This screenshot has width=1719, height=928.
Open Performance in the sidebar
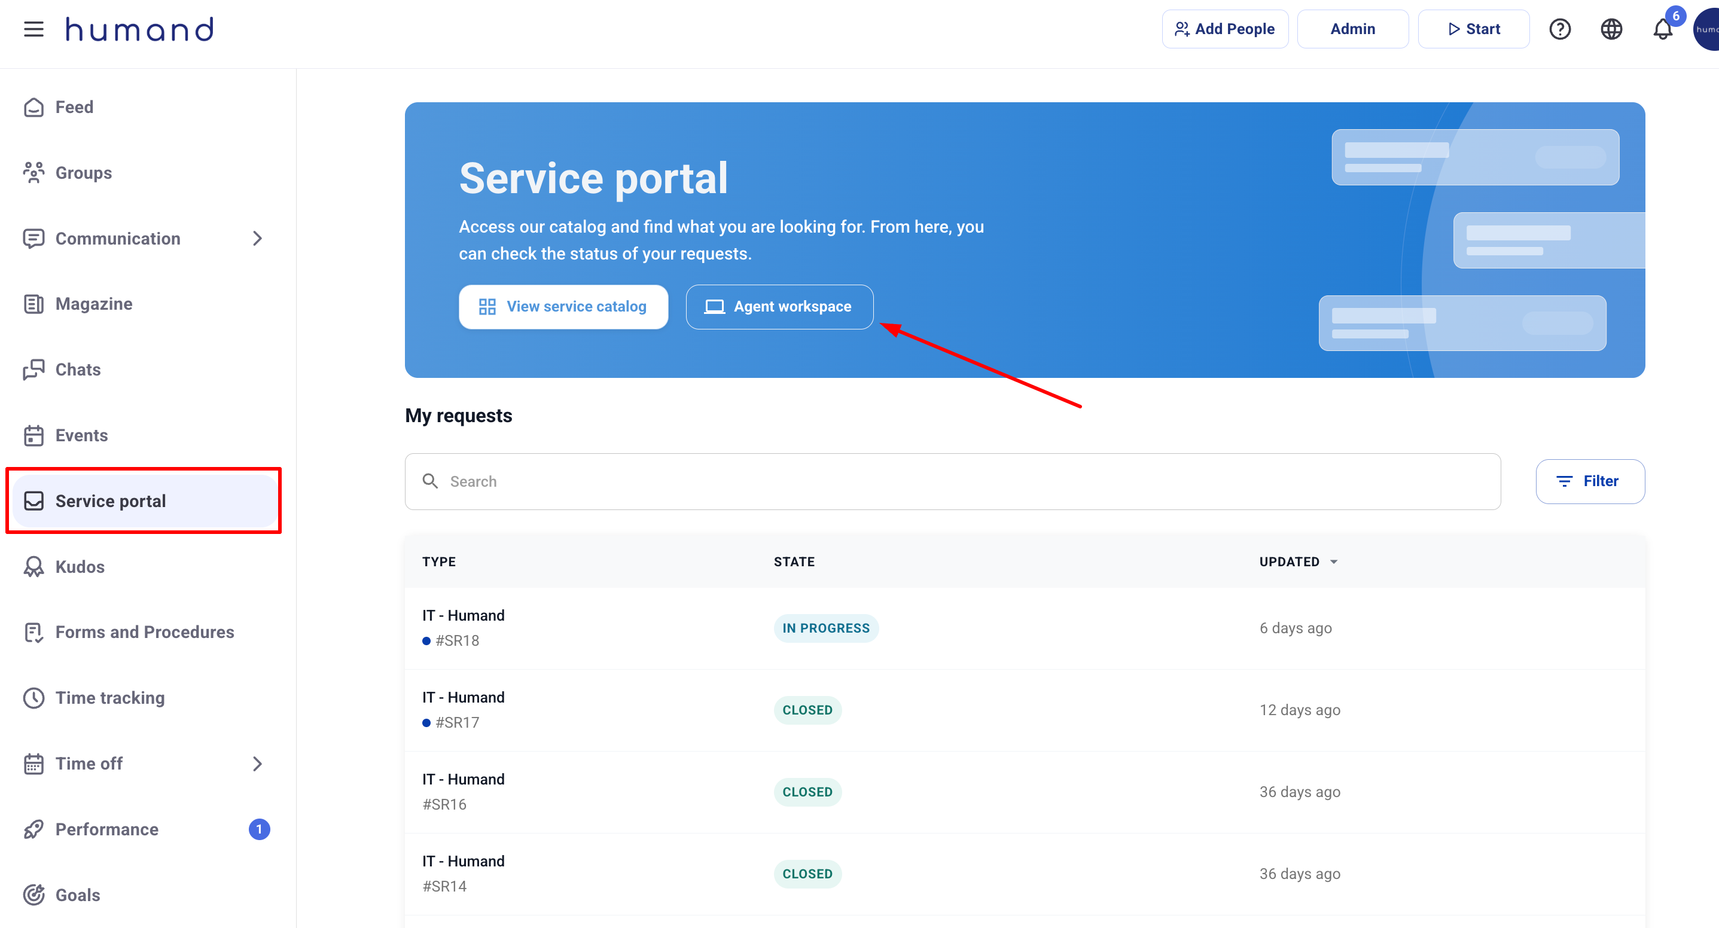107,829
